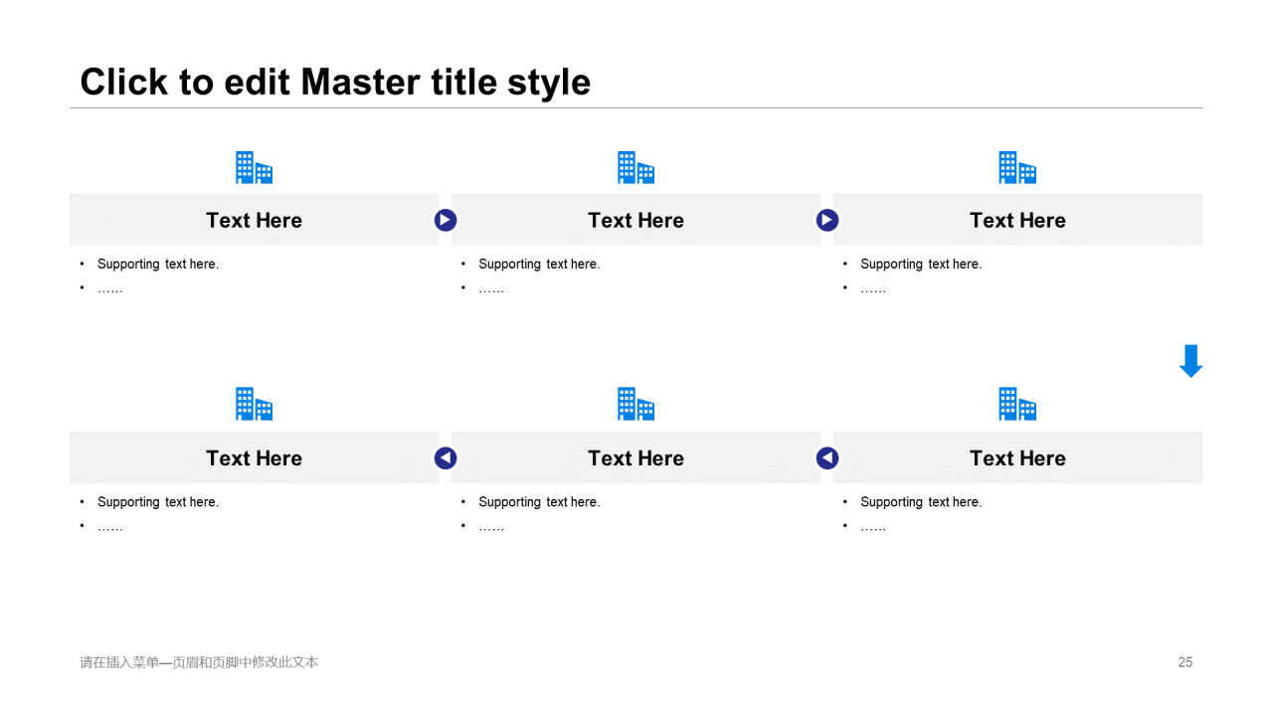Select the slide number 25
The width and height of the screenshot is (1273, 716).
pos(1184,662)
